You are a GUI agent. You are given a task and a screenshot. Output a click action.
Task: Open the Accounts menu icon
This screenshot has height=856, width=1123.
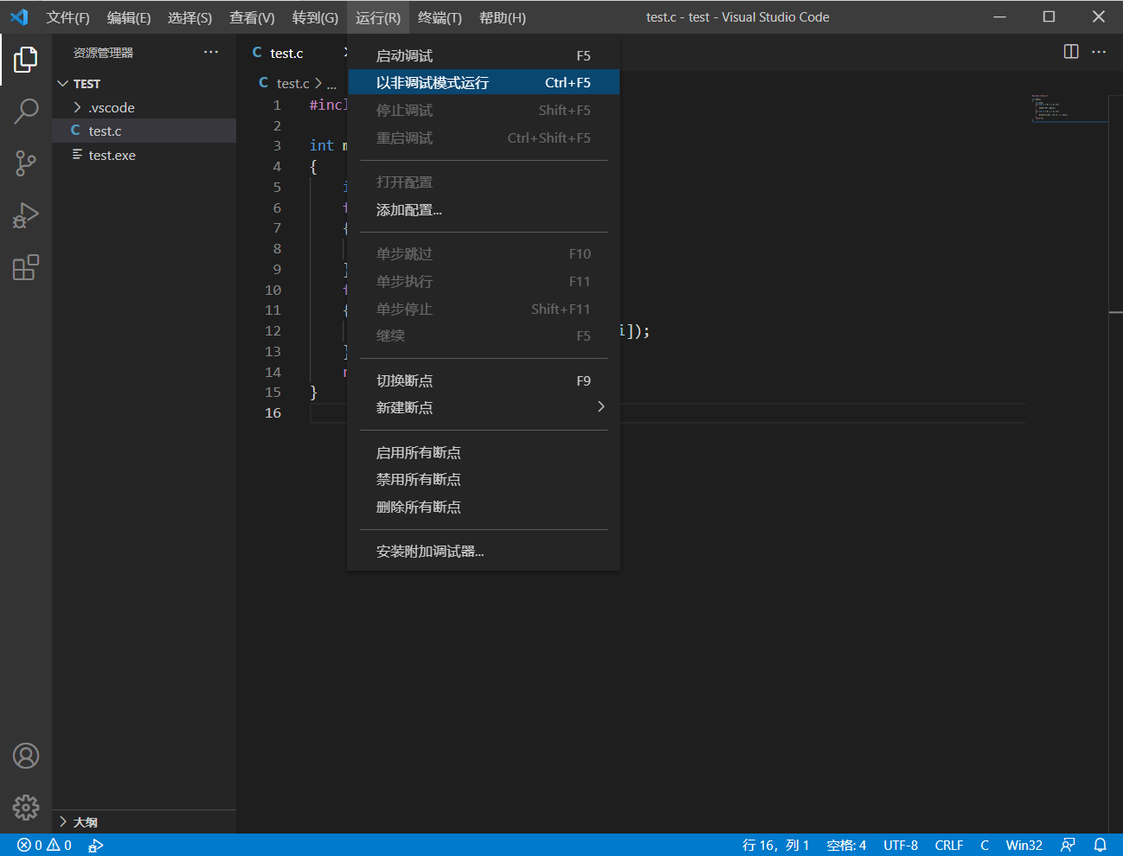26,756
